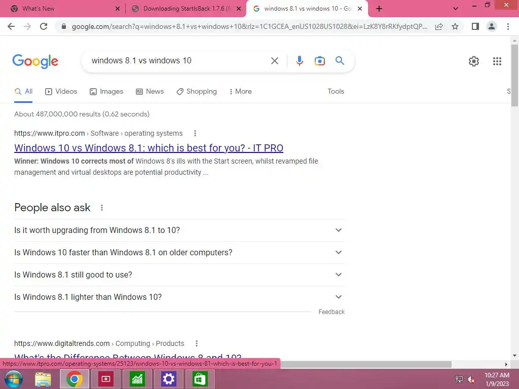Image resolution: width=519 pixels, height=389 pixels.
Task: Open the new tab with the plus button
Action: coord(379,9)
